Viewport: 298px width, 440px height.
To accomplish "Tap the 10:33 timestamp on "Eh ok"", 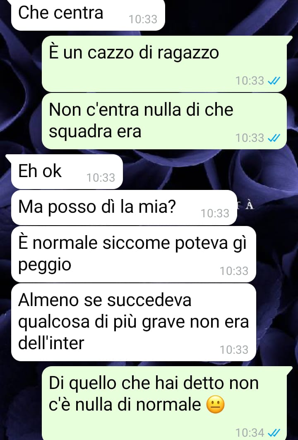I will click(101, 177).
